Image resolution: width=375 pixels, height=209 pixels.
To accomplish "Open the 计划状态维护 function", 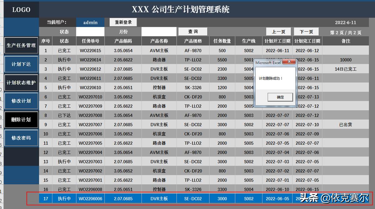I will 21,82.
